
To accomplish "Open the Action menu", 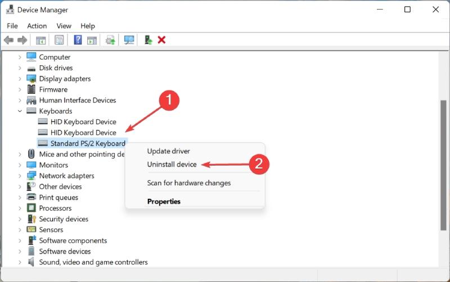I will point(37,26).
